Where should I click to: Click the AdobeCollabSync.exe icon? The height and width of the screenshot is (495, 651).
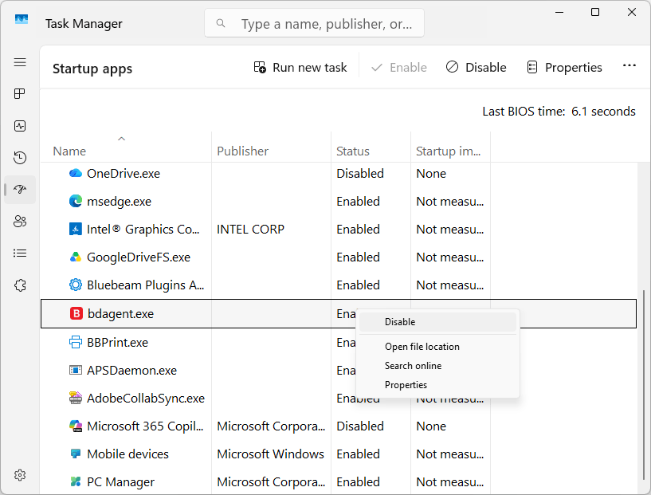click(75, 398)
